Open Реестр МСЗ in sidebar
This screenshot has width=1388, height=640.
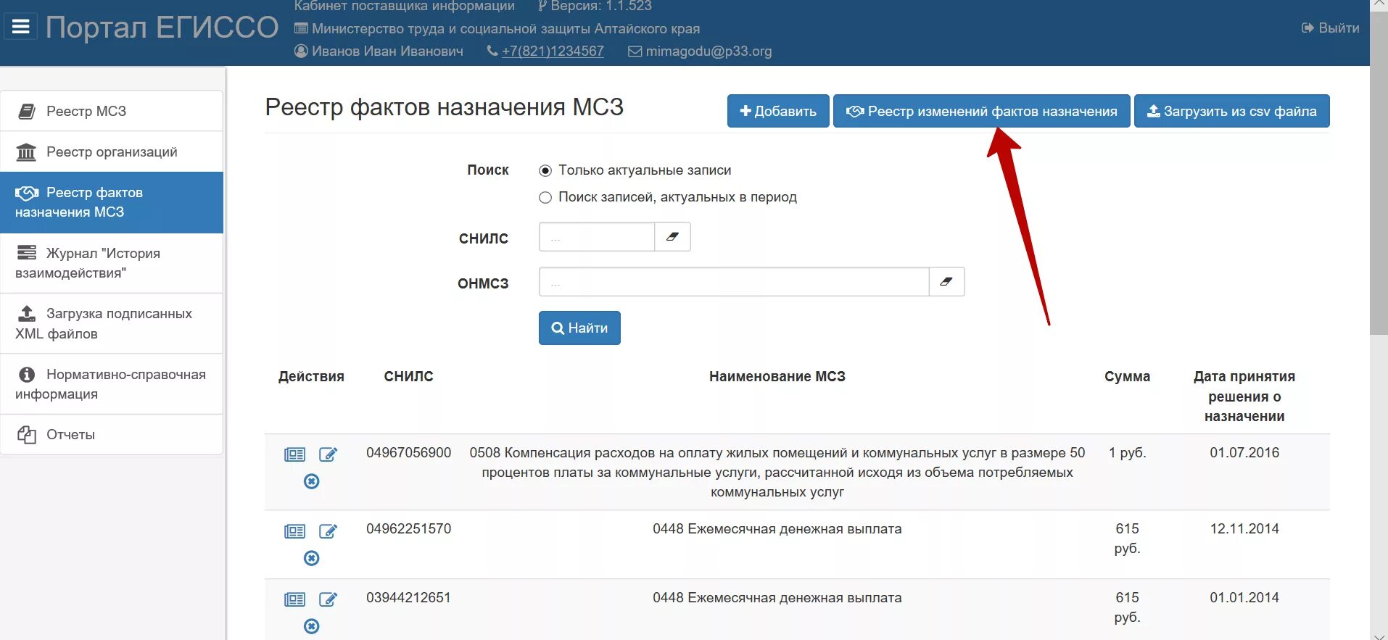coord(112,111)
